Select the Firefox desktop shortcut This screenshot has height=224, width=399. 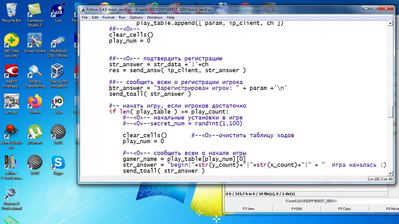(35, 104)
